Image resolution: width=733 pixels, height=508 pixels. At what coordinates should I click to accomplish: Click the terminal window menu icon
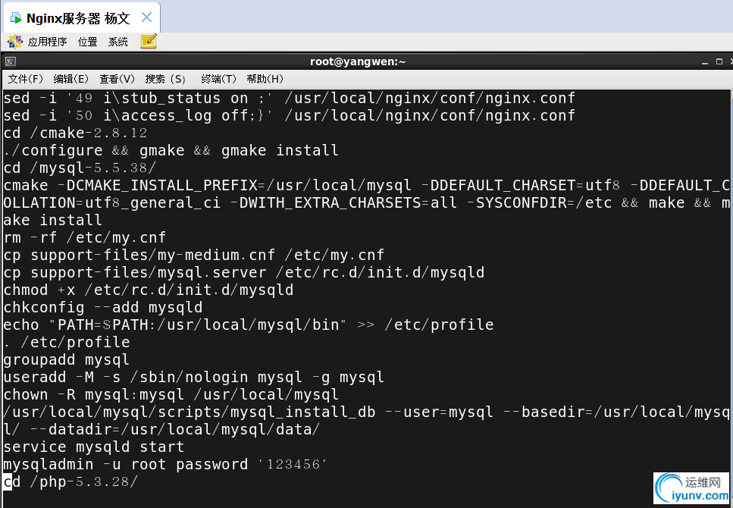tap(11, 61)
